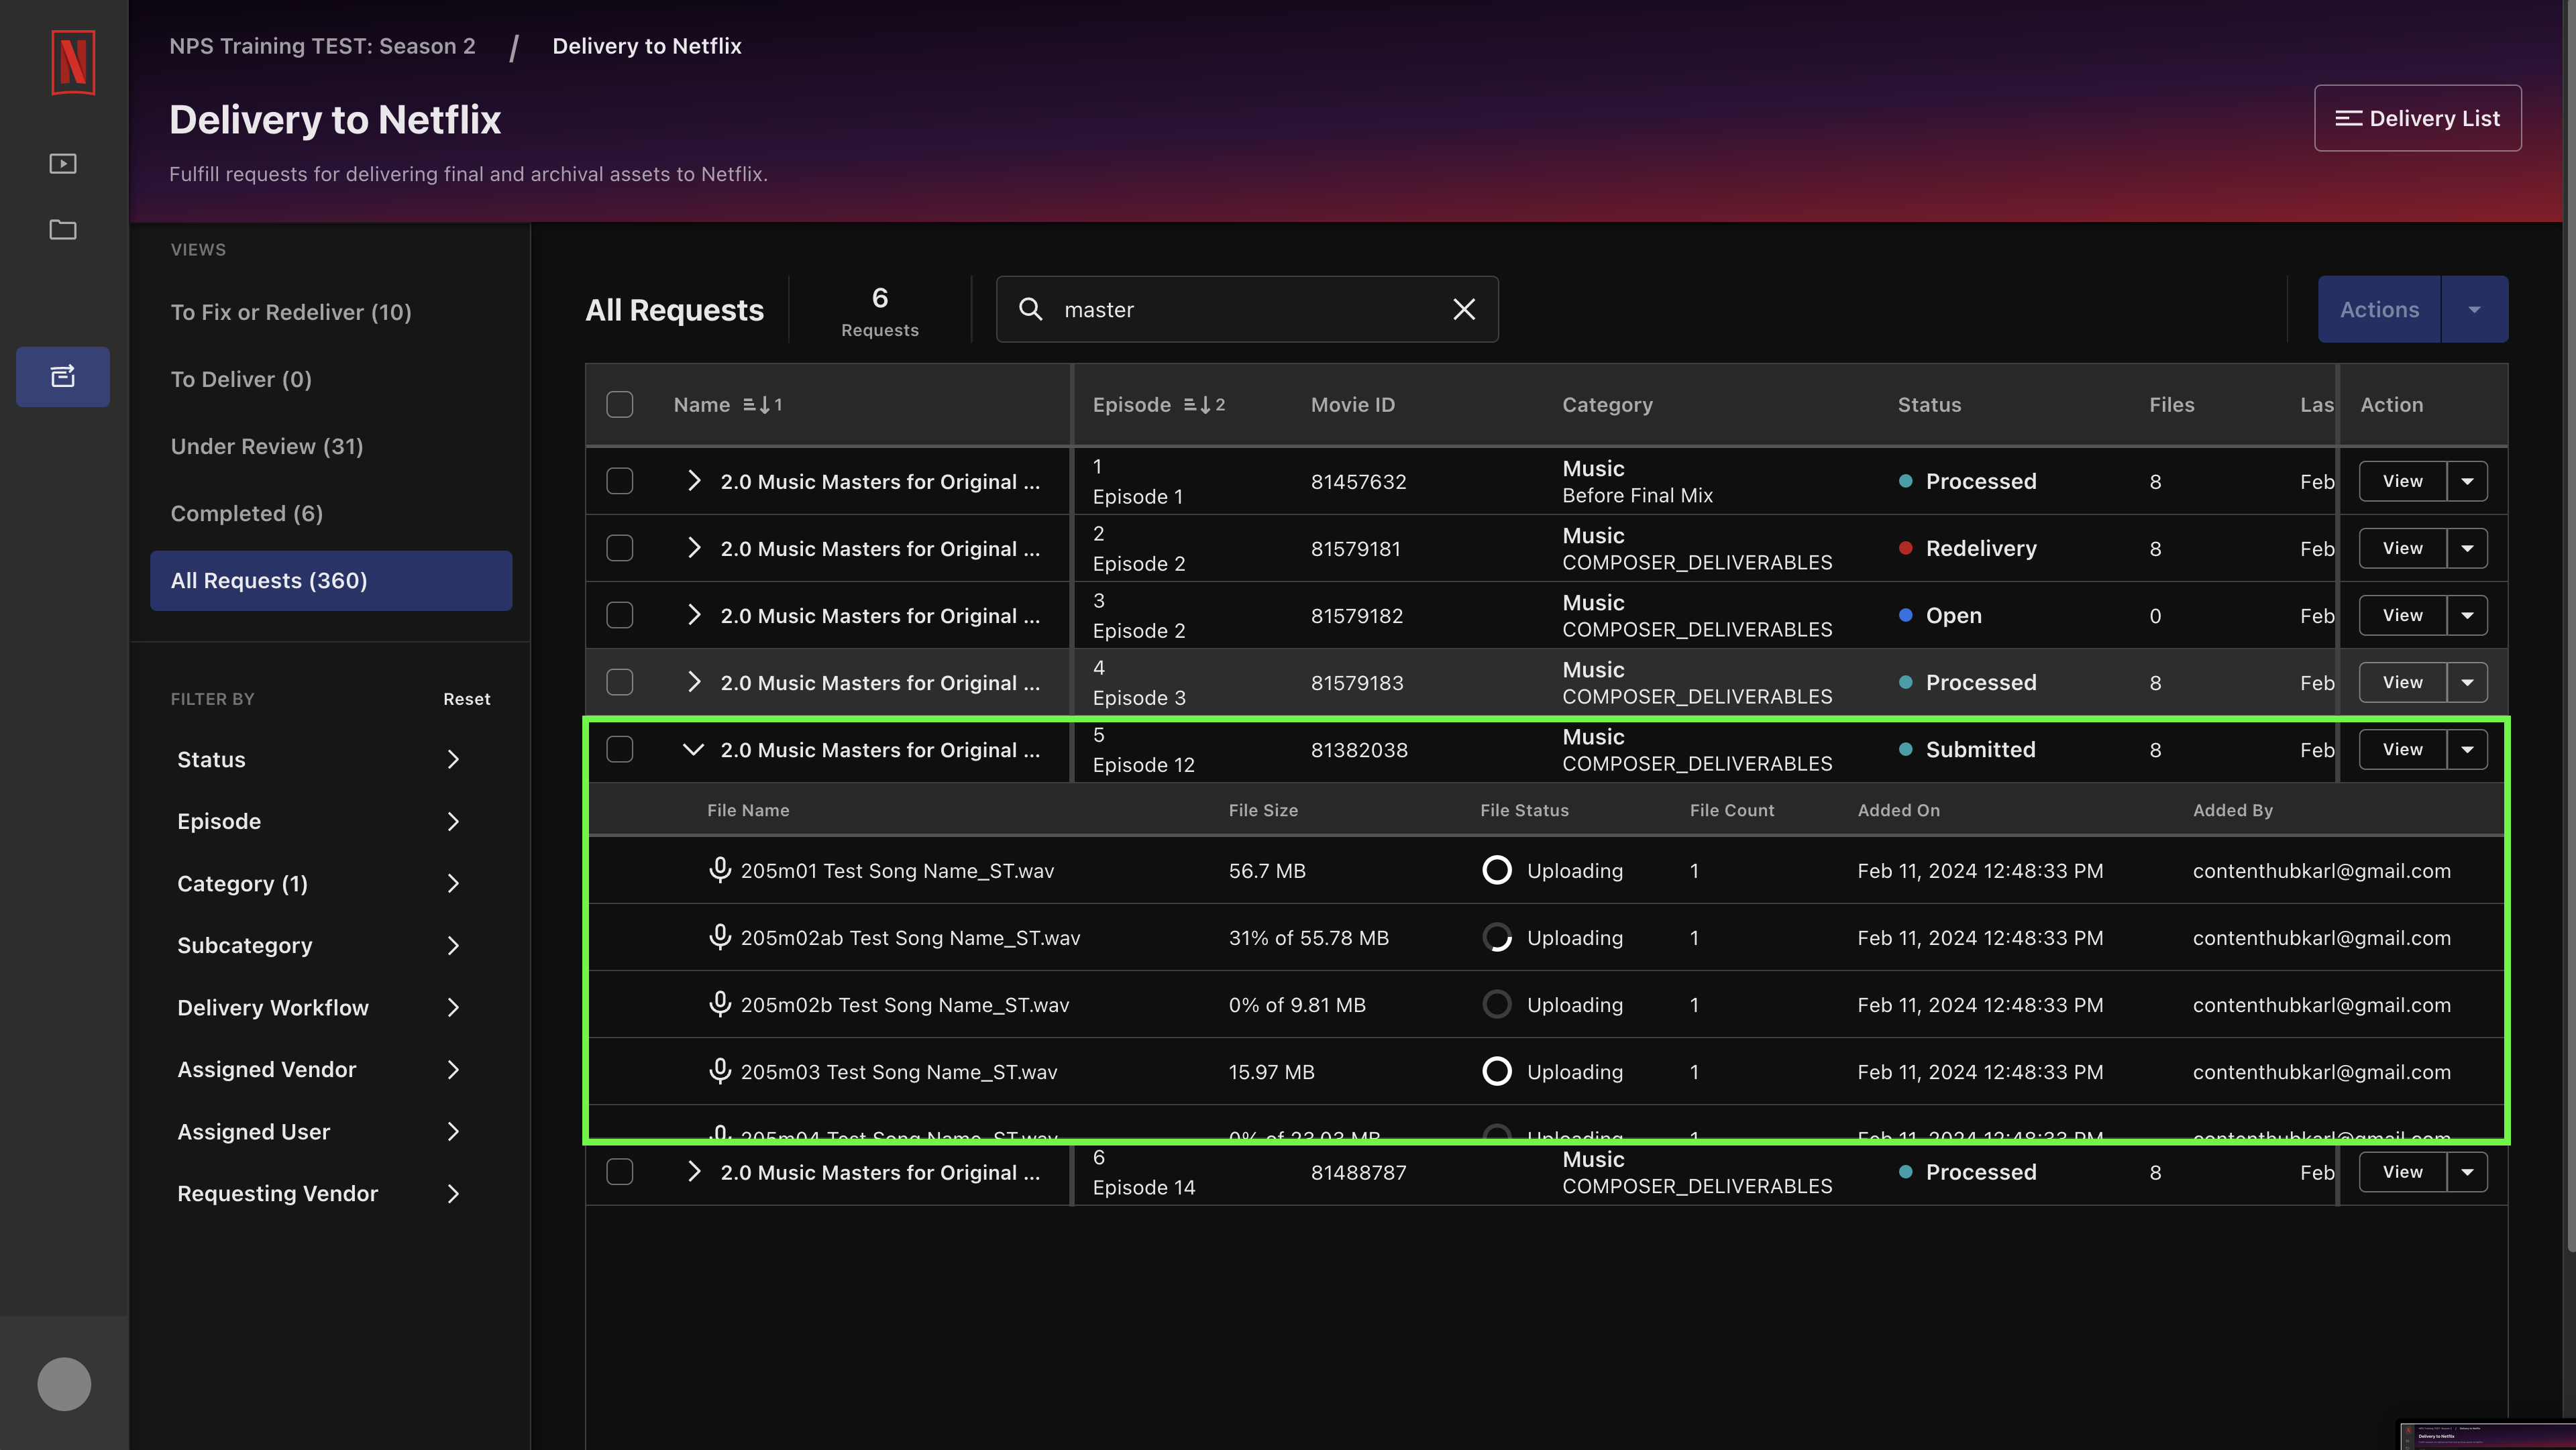This screenshot has height=1450, width=2576.
Task: Open View dropdown arrow for Episode 14 row
Action: pyautogui.click(x=2467, y=1171)
